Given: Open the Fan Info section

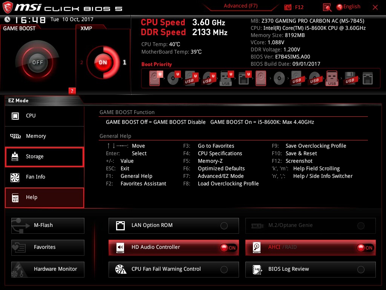Looking at the screenshot, I should pyautogui.click(x=44, y=177).
